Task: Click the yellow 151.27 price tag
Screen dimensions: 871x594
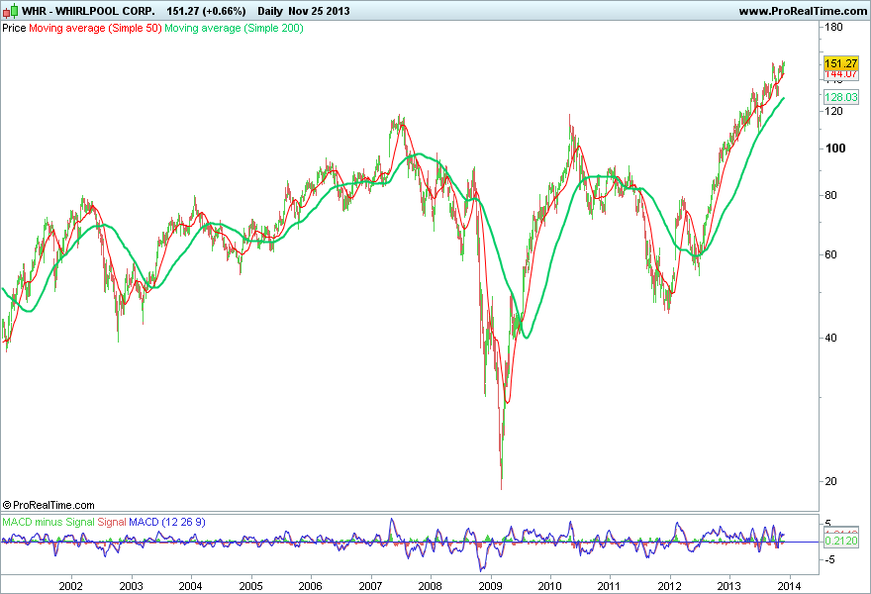Action: tap(841, 63)
